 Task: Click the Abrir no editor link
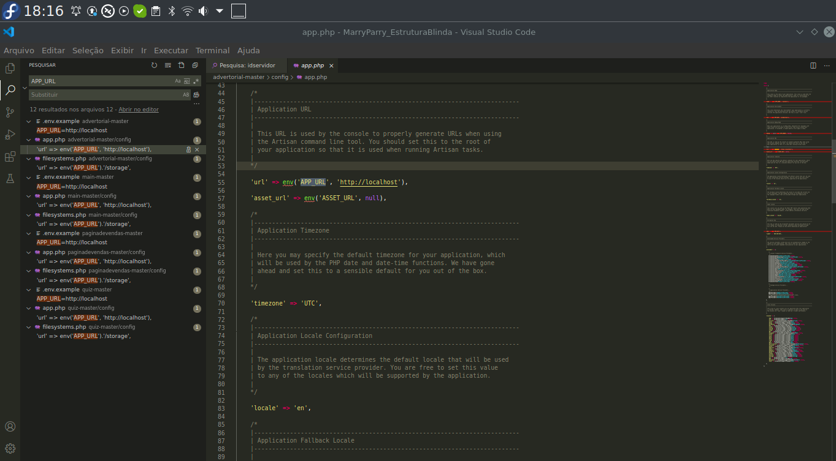(x=139, y=110)
